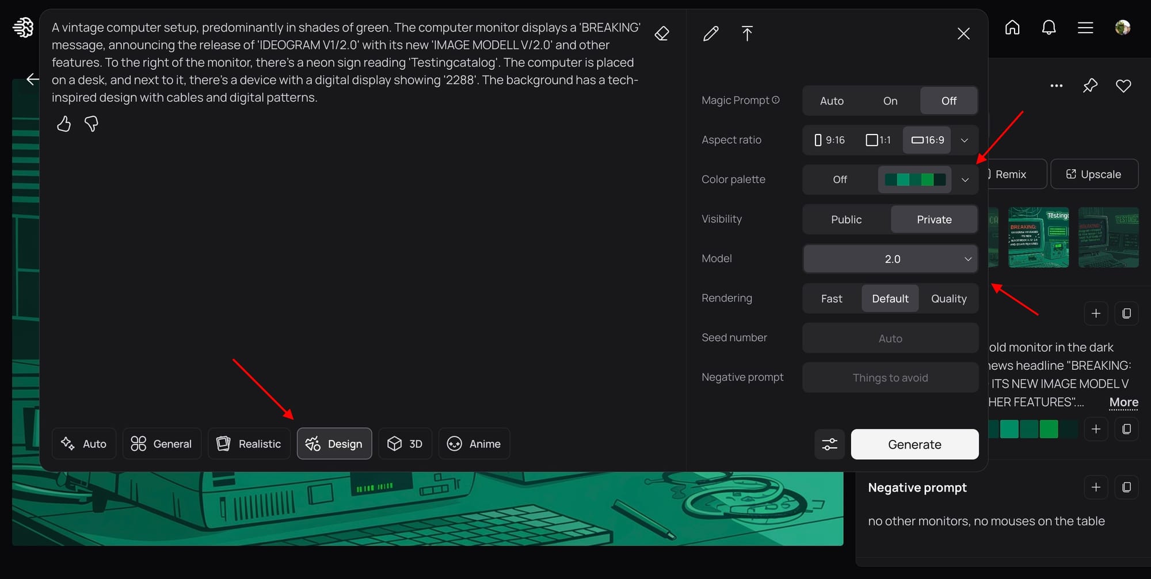Click the Upscale button
The width and height of the screenshot is (1151, 579).
pyautogui.click(x=1094, y=174)
